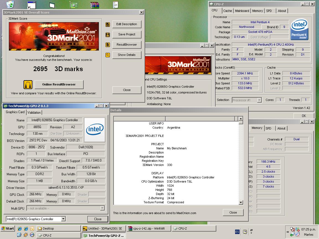Open About tab in the lower CPU-Z window
This screenshot has width=319, height=239.
[281, 128]
